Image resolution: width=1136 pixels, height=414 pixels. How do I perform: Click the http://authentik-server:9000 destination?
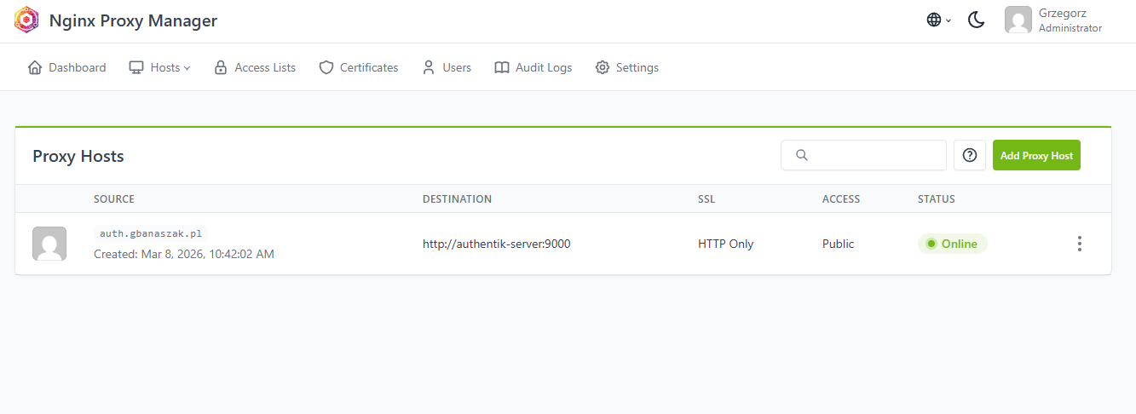[x=497, y=244]
